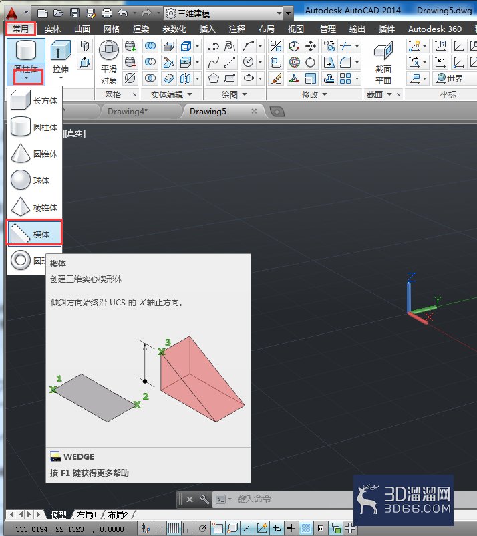
Task: Click the Save icon in quick access toolbar
Action: point(74,13)
